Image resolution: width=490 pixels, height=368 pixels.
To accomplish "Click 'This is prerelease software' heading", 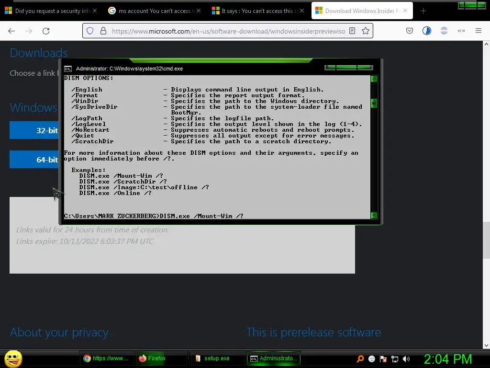I will [313, 333].
